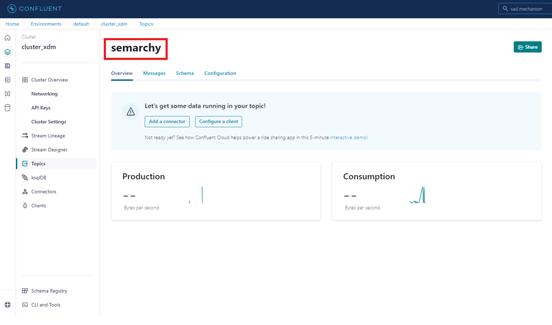Open Networking in cluster menu

(x=44, y=94)
